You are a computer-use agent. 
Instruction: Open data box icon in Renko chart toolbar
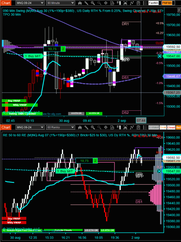click(x=112, y=127)
